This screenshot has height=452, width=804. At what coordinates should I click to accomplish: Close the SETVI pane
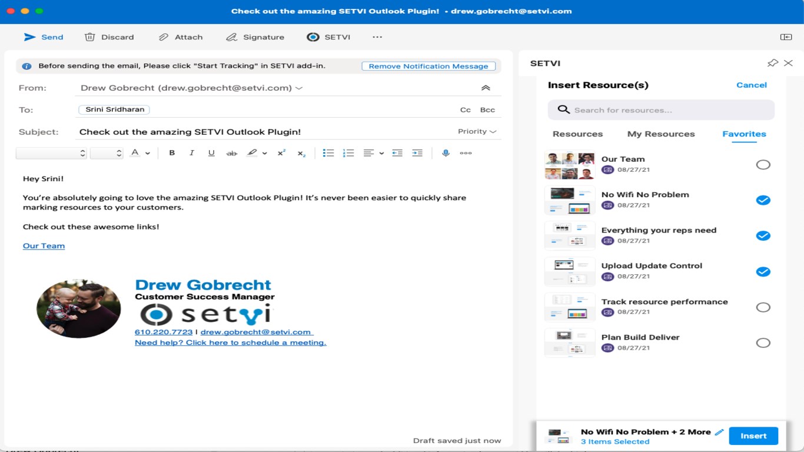point(788,63)
